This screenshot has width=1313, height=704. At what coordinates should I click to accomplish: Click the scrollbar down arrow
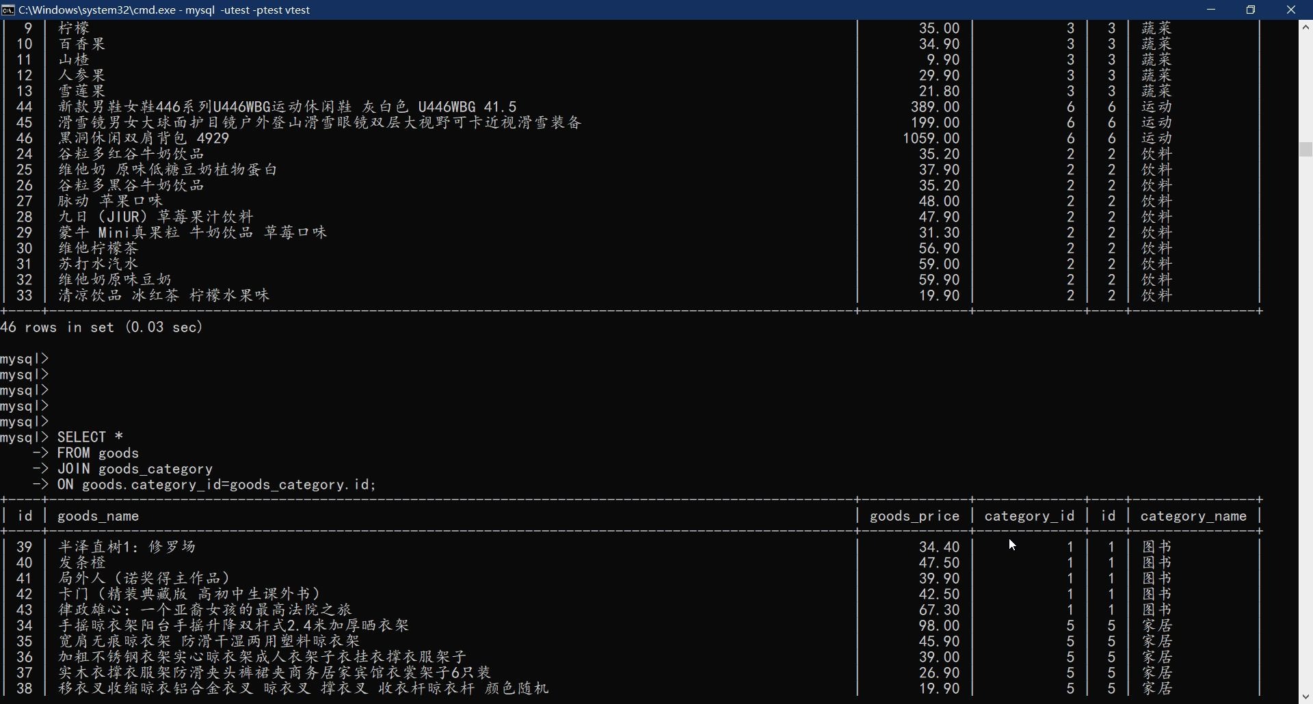(x=1306, y=697)
